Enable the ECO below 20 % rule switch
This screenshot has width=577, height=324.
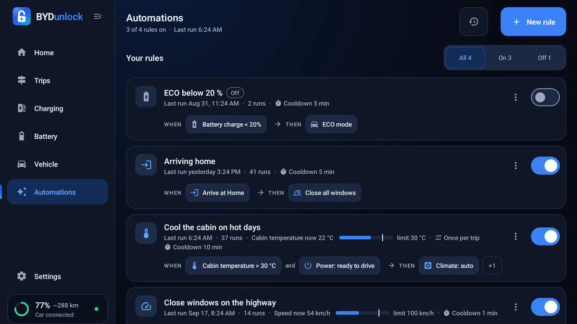(x=545, y=97)
